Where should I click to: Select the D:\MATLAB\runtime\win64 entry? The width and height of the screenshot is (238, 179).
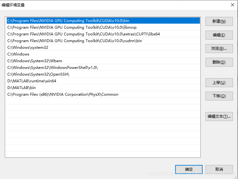[103, 81]
